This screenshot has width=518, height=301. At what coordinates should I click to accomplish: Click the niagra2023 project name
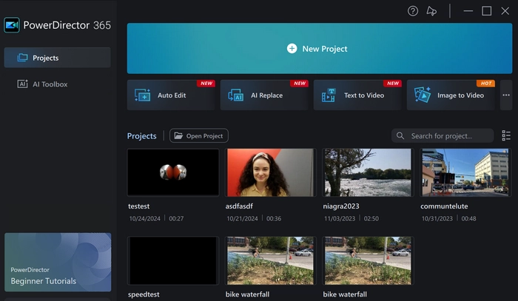(x=341, y=206)
